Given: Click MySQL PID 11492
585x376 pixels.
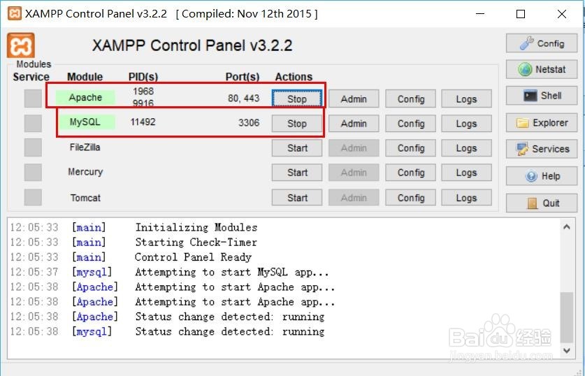Looking at the screenshot, I should pyautogui.click(x=143, y=122).
